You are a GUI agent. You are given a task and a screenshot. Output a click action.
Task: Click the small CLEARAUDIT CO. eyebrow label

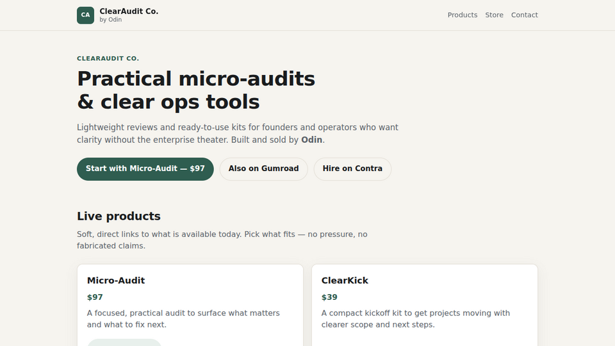point(108,58)
